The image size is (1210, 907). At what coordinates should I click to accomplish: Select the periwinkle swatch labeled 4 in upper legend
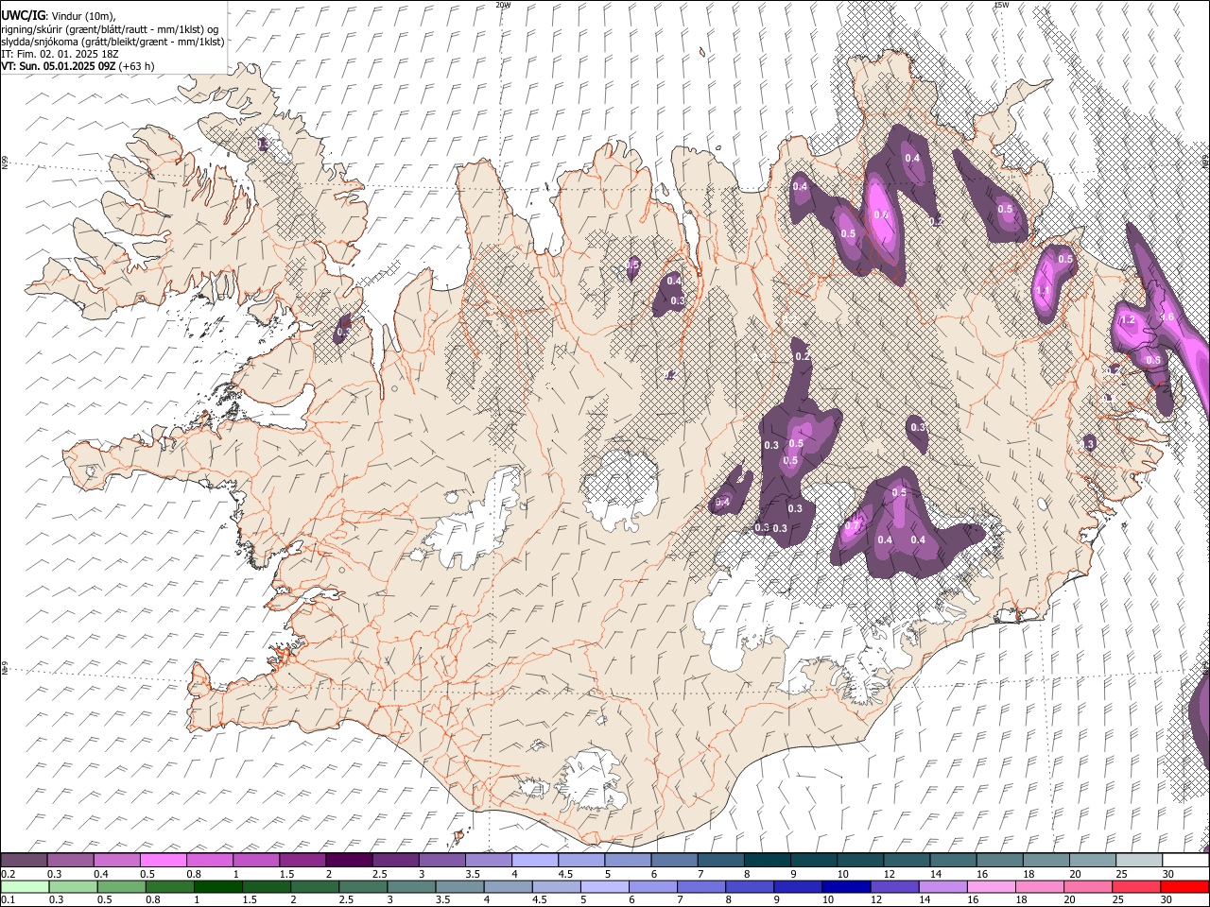coord(535,861)
